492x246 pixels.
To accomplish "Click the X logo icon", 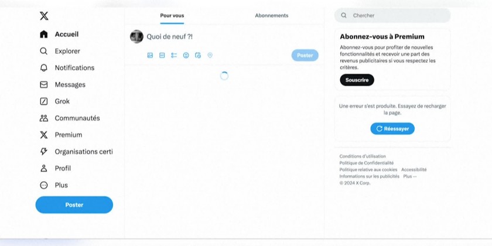I will 44,16.
